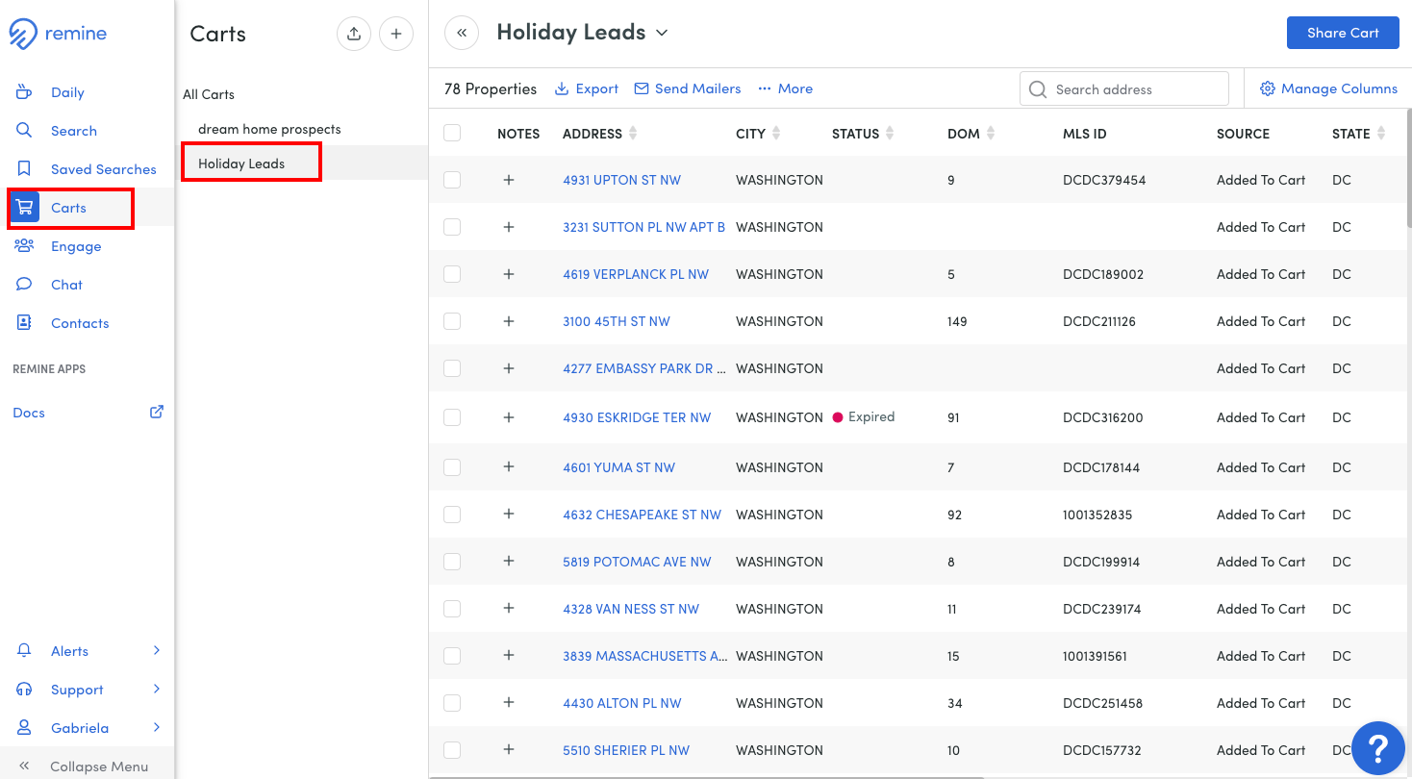This screenshot has height=779, width=1412.
Task: Sort by Address column arrows
Action: (x=632, y=134)
